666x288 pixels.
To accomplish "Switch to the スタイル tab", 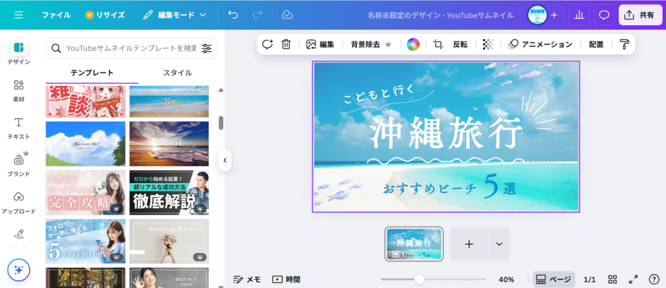I will tap(178, 73).
